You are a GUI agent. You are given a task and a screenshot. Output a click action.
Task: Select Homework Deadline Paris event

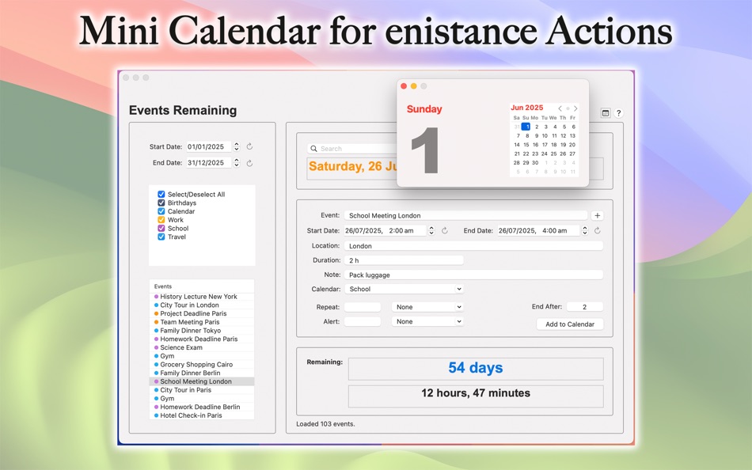pos(202,339)
